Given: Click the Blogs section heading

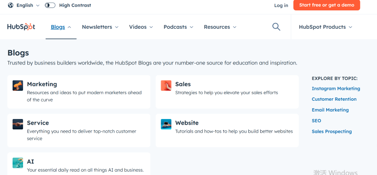Looking at the screenshot, I should [x=18, y=53].
